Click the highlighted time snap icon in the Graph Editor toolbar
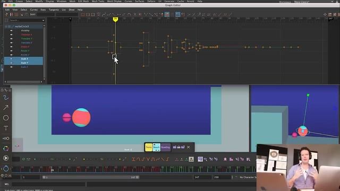This screenshot has height=191, width=340. (167, 14)
